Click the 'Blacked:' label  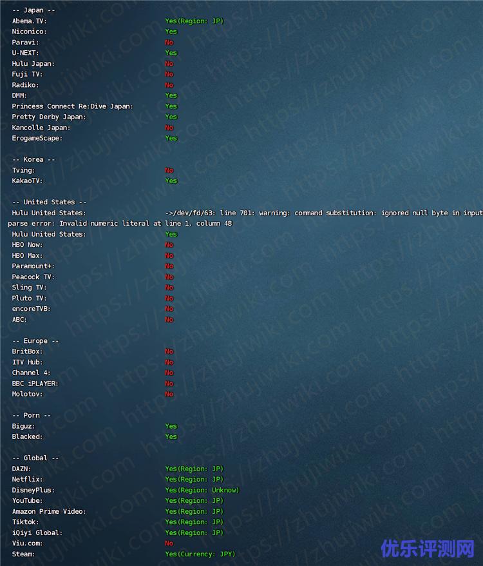coord(27,436)
